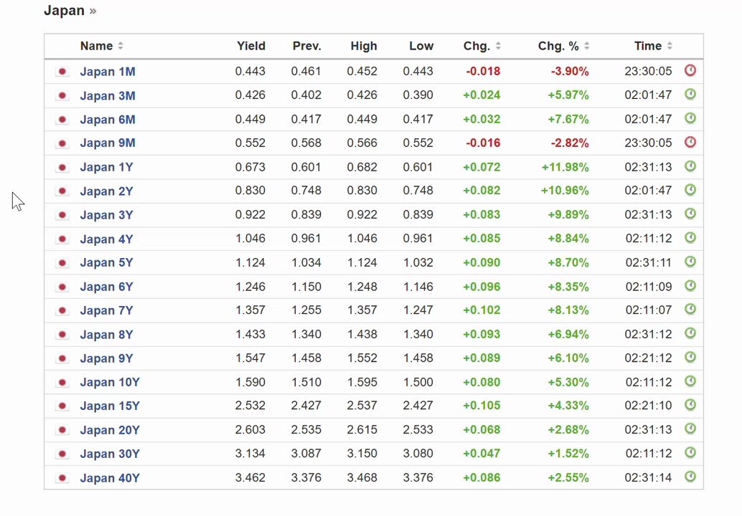This screenshot has height=516, width=742.
Task: Open the Japan 3M bond link
Action: point(108,96)
